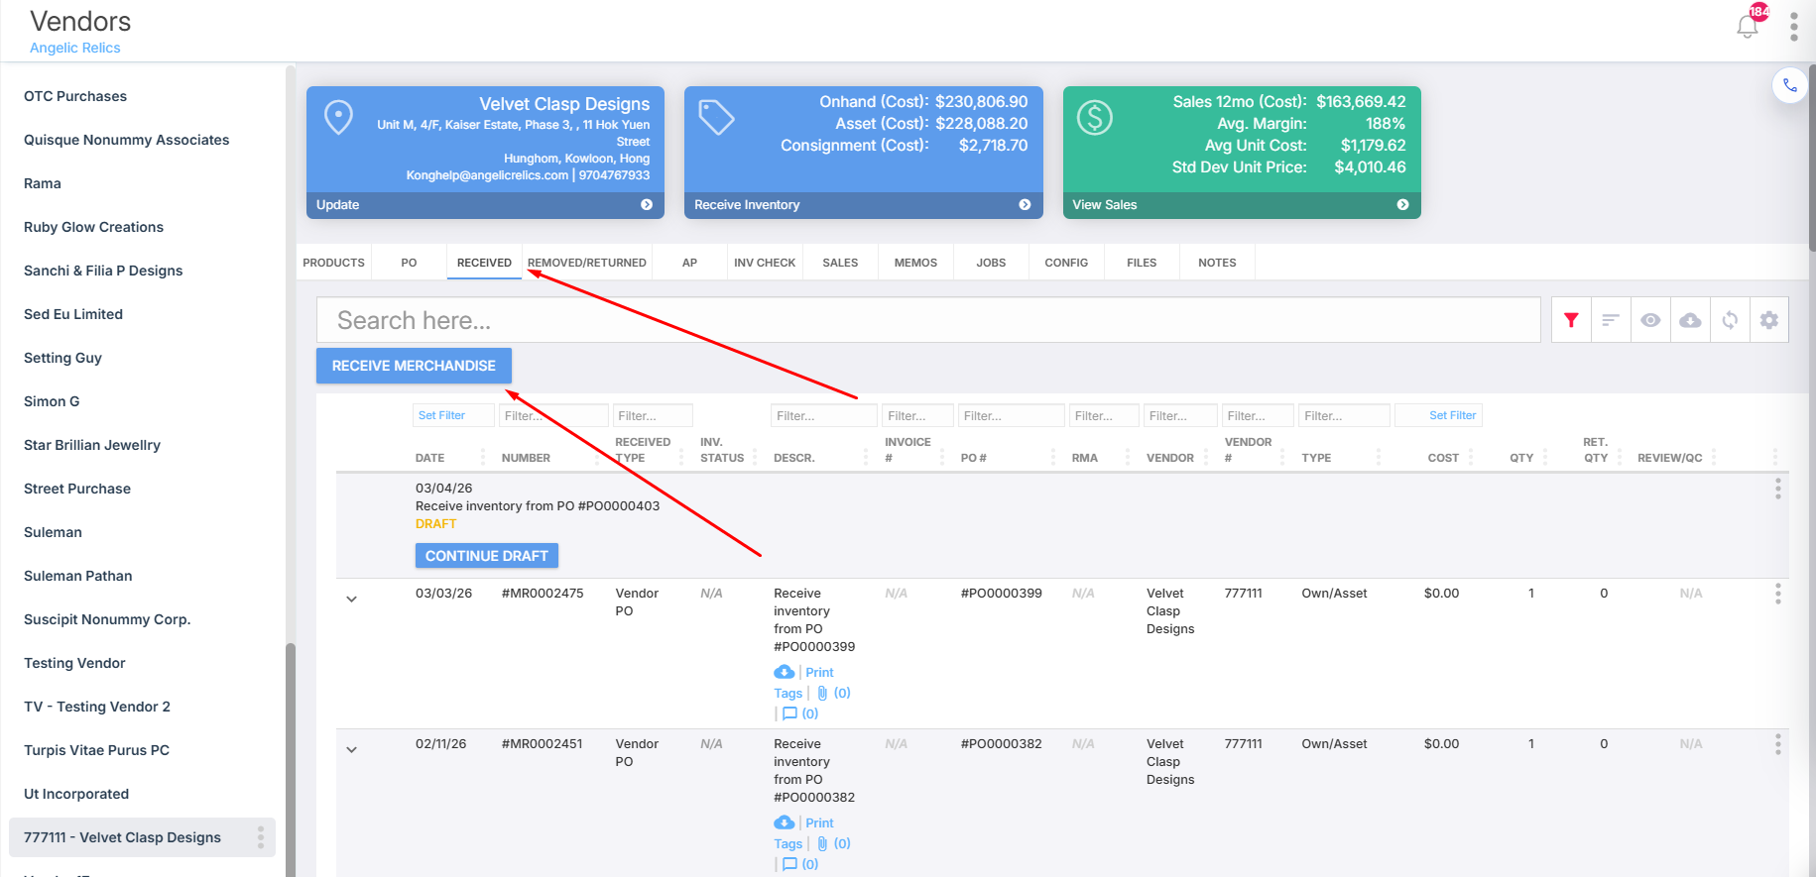This screenshot has height=877, width=1816.
Task: Click the floating phone call icon
Action: [x=1790, y=85]
